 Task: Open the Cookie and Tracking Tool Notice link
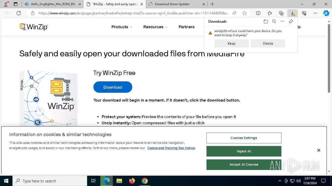[x=171, y=148]
